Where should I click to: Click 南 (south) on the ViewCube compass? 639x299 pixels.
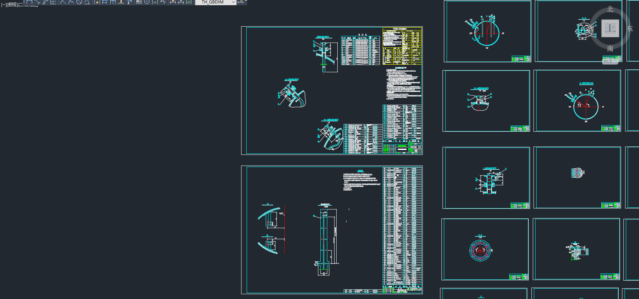610,48
